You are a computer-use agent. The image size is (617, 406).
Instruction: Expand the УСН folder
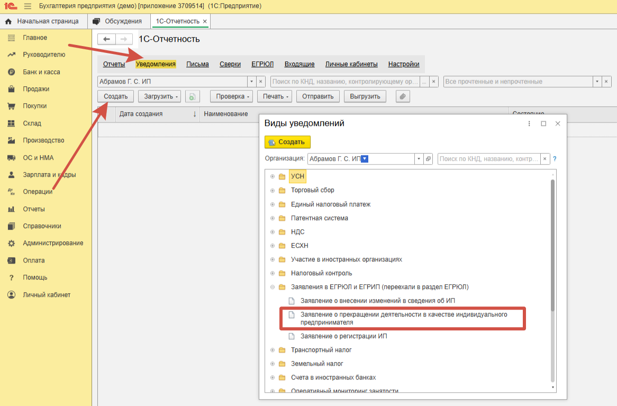pos(273,176)
